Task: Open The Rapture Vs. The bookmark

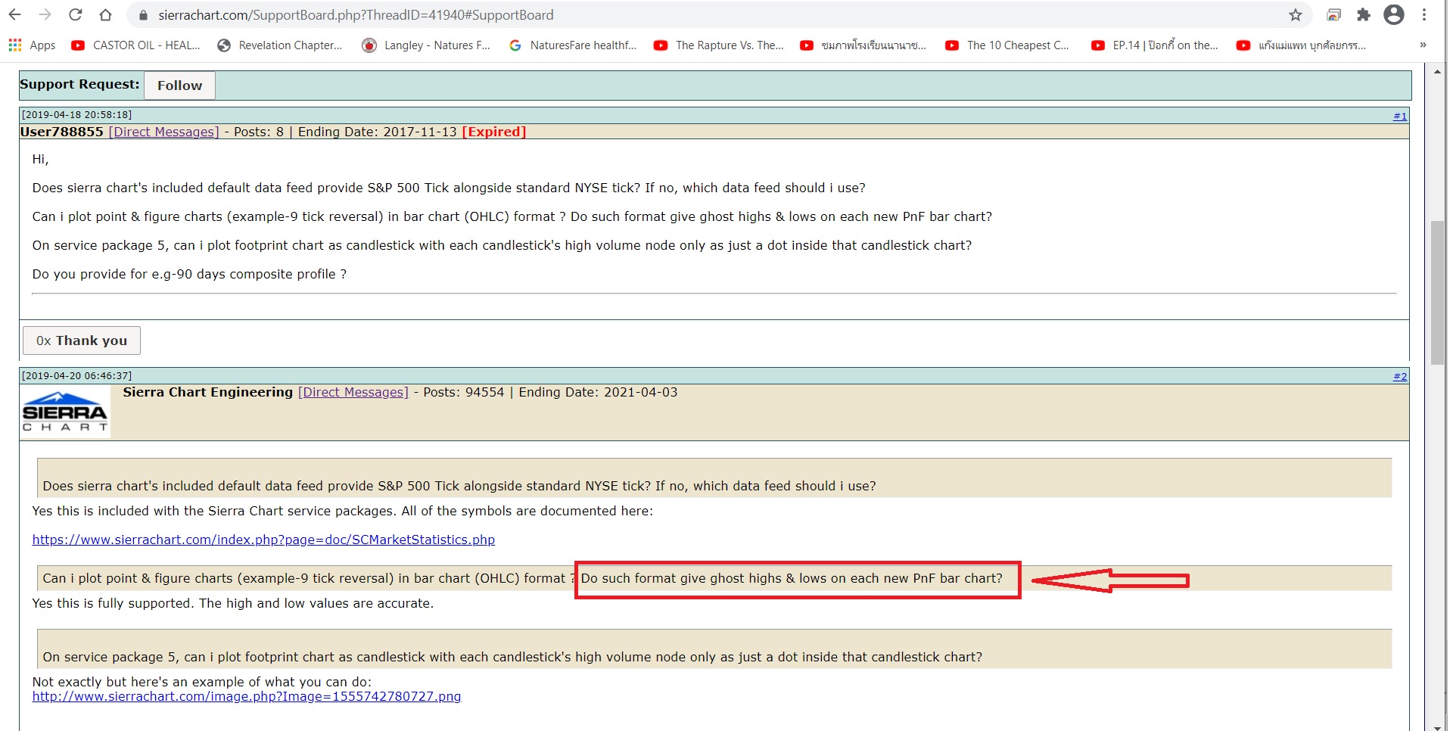Action: pos(719,45)
